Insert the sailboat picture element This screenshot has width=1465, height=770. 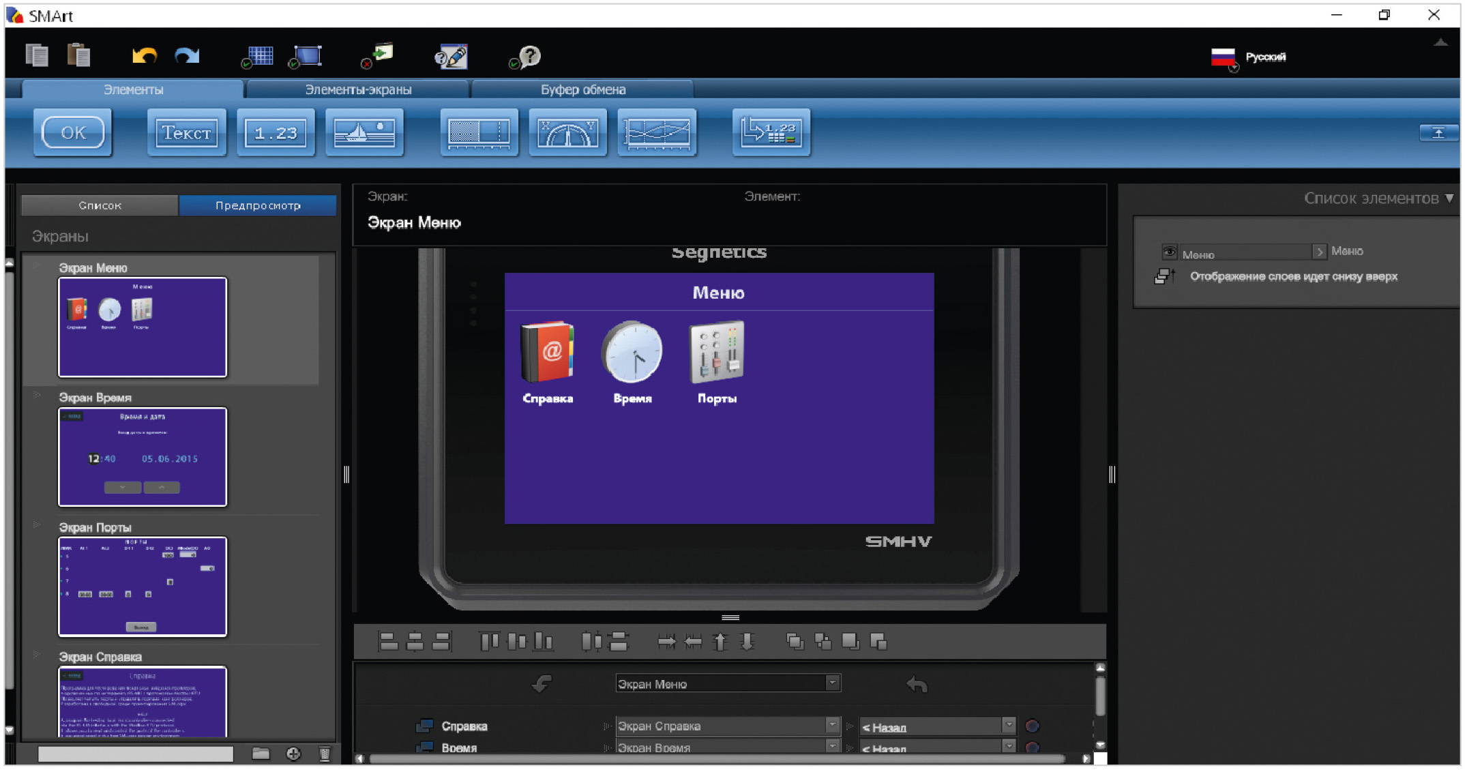[364, 132]
